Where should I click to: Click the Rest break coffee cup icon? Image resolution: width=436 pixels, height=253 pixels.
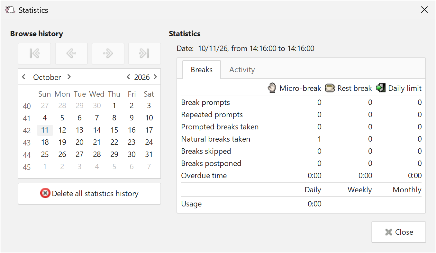[x=330, y=88]
